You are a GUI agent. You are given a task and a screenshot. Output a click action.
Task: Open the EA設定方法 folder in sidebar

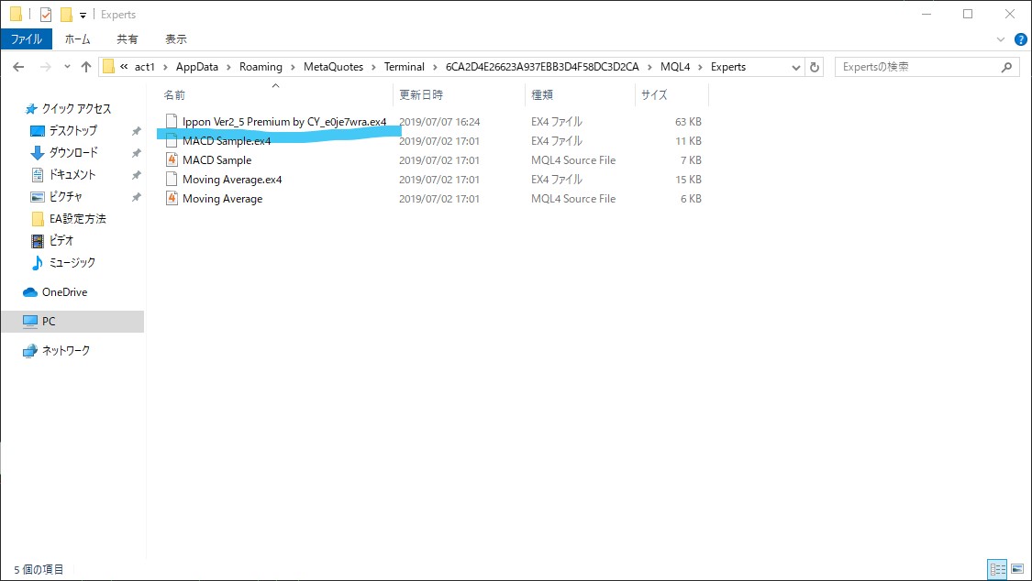pyautogui.click(x=78, y=219)
